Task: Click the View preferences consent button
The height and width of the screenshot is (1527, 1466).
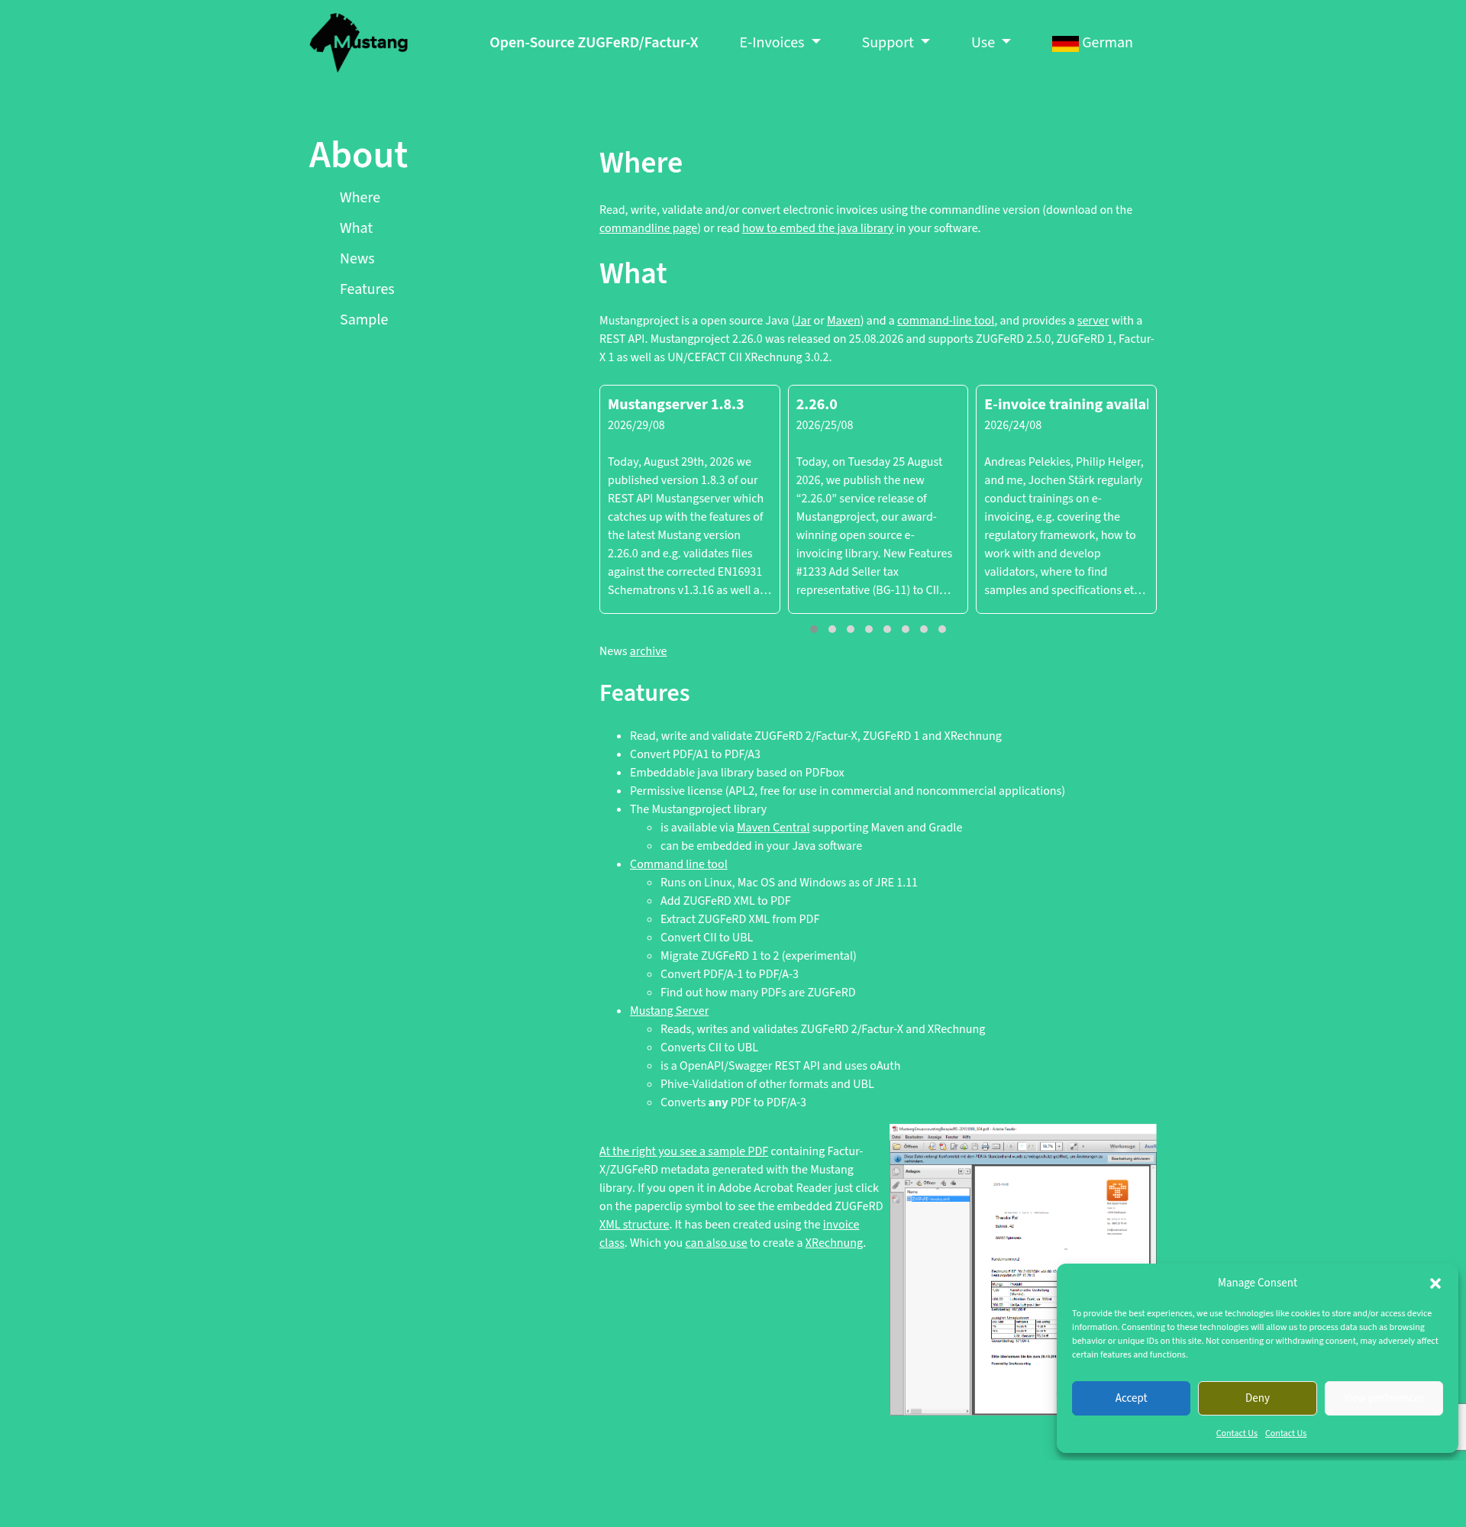Action: point(1384,1398)
